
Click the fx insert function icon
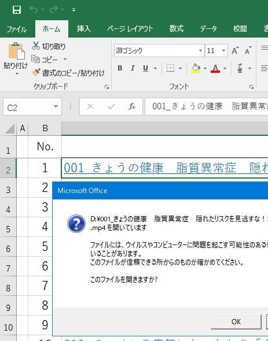coord(131,106)
